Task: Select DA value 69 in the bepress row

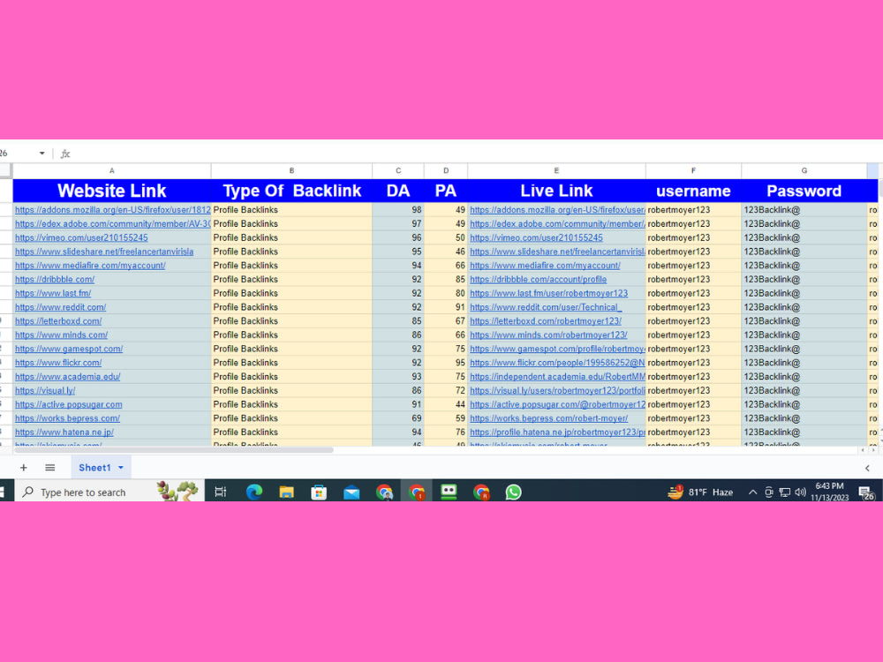Action: coord(398,418)
